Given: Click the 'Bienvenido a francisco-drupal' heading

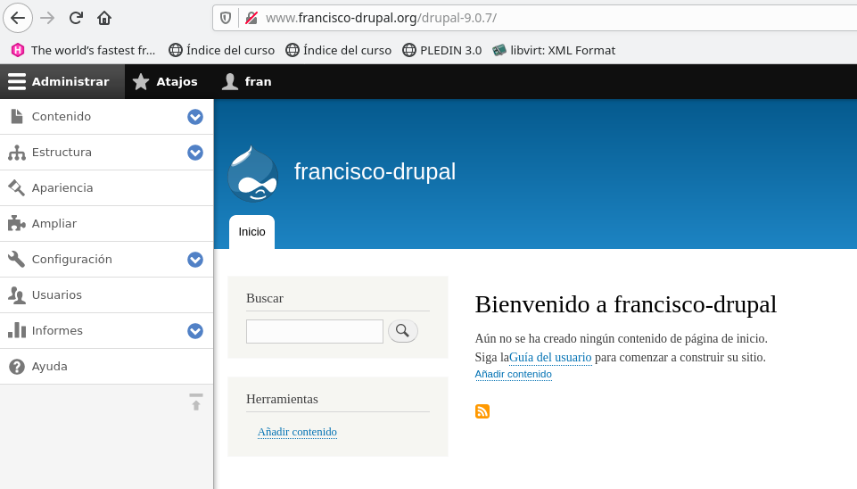Looking at the screenshot, I should click(626, 304).
